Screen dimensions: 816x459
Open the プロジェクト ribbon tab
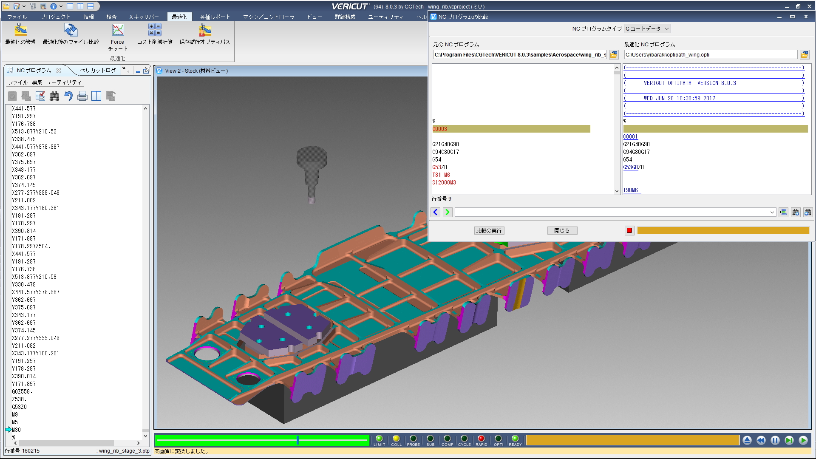coord(55,17)
